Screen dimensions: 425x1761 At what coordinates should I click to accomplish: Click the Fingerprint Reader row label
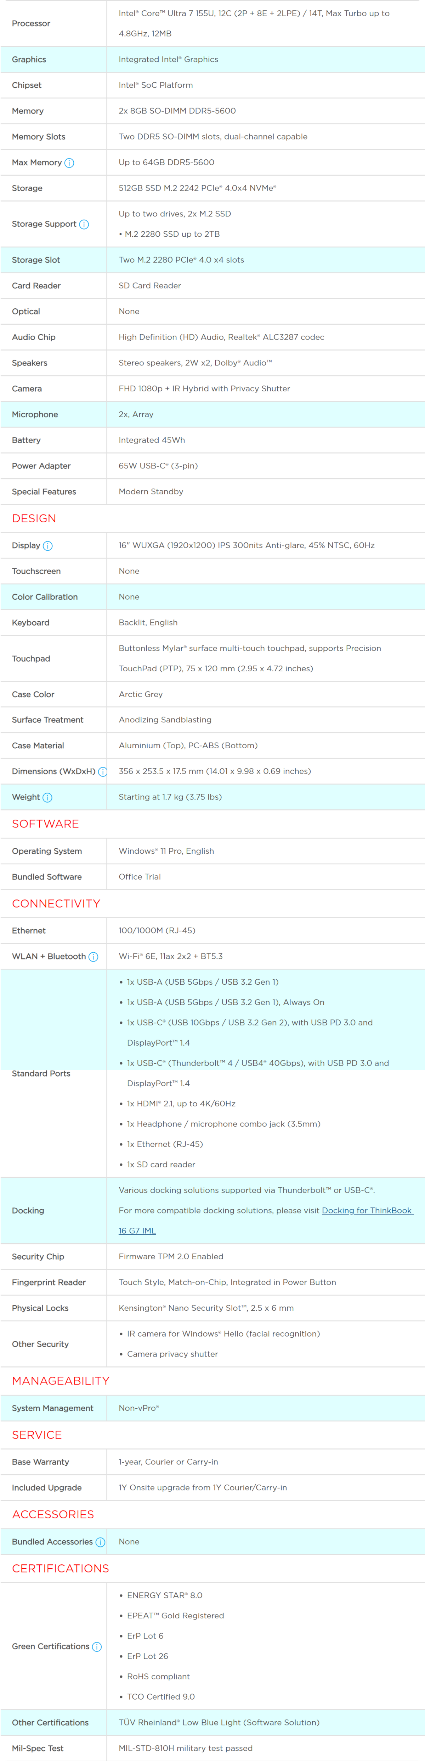click(49, 1282)
